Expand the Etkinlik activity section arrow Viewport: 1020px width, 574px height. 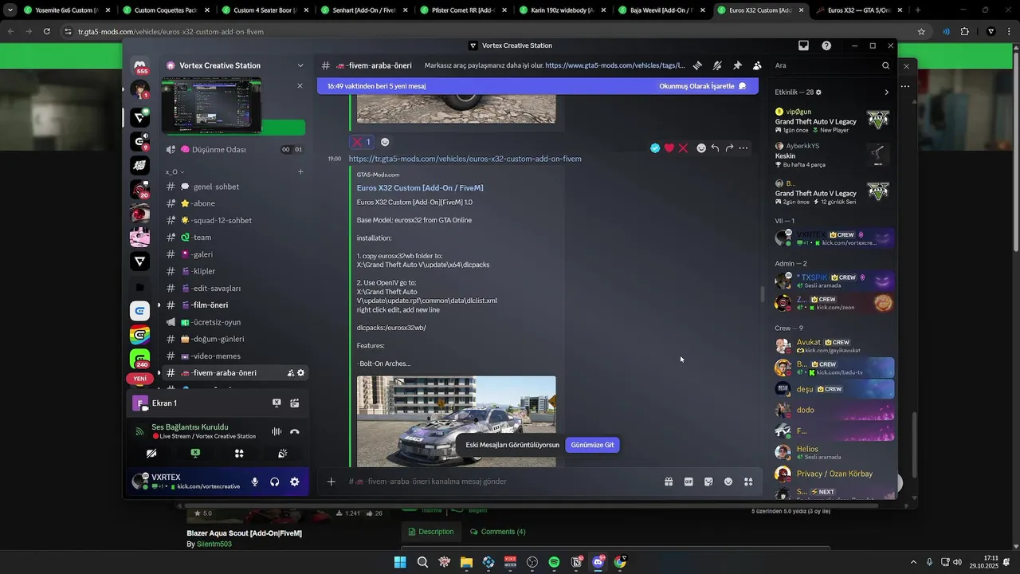pyautogui.click(x=886, y=92)
